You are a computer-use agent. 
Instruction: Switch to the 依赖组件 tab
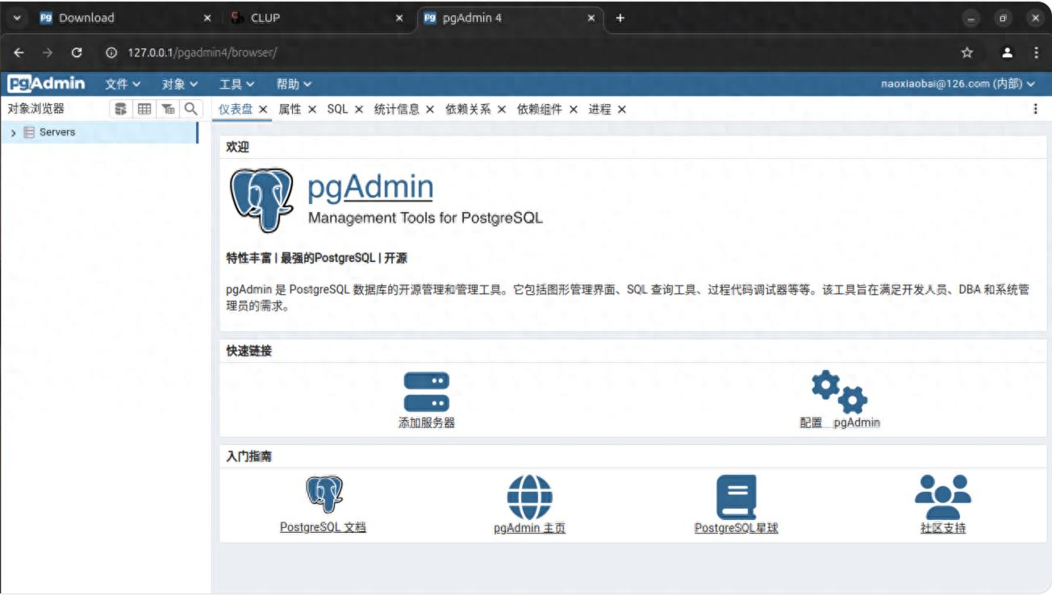point(540,109)
